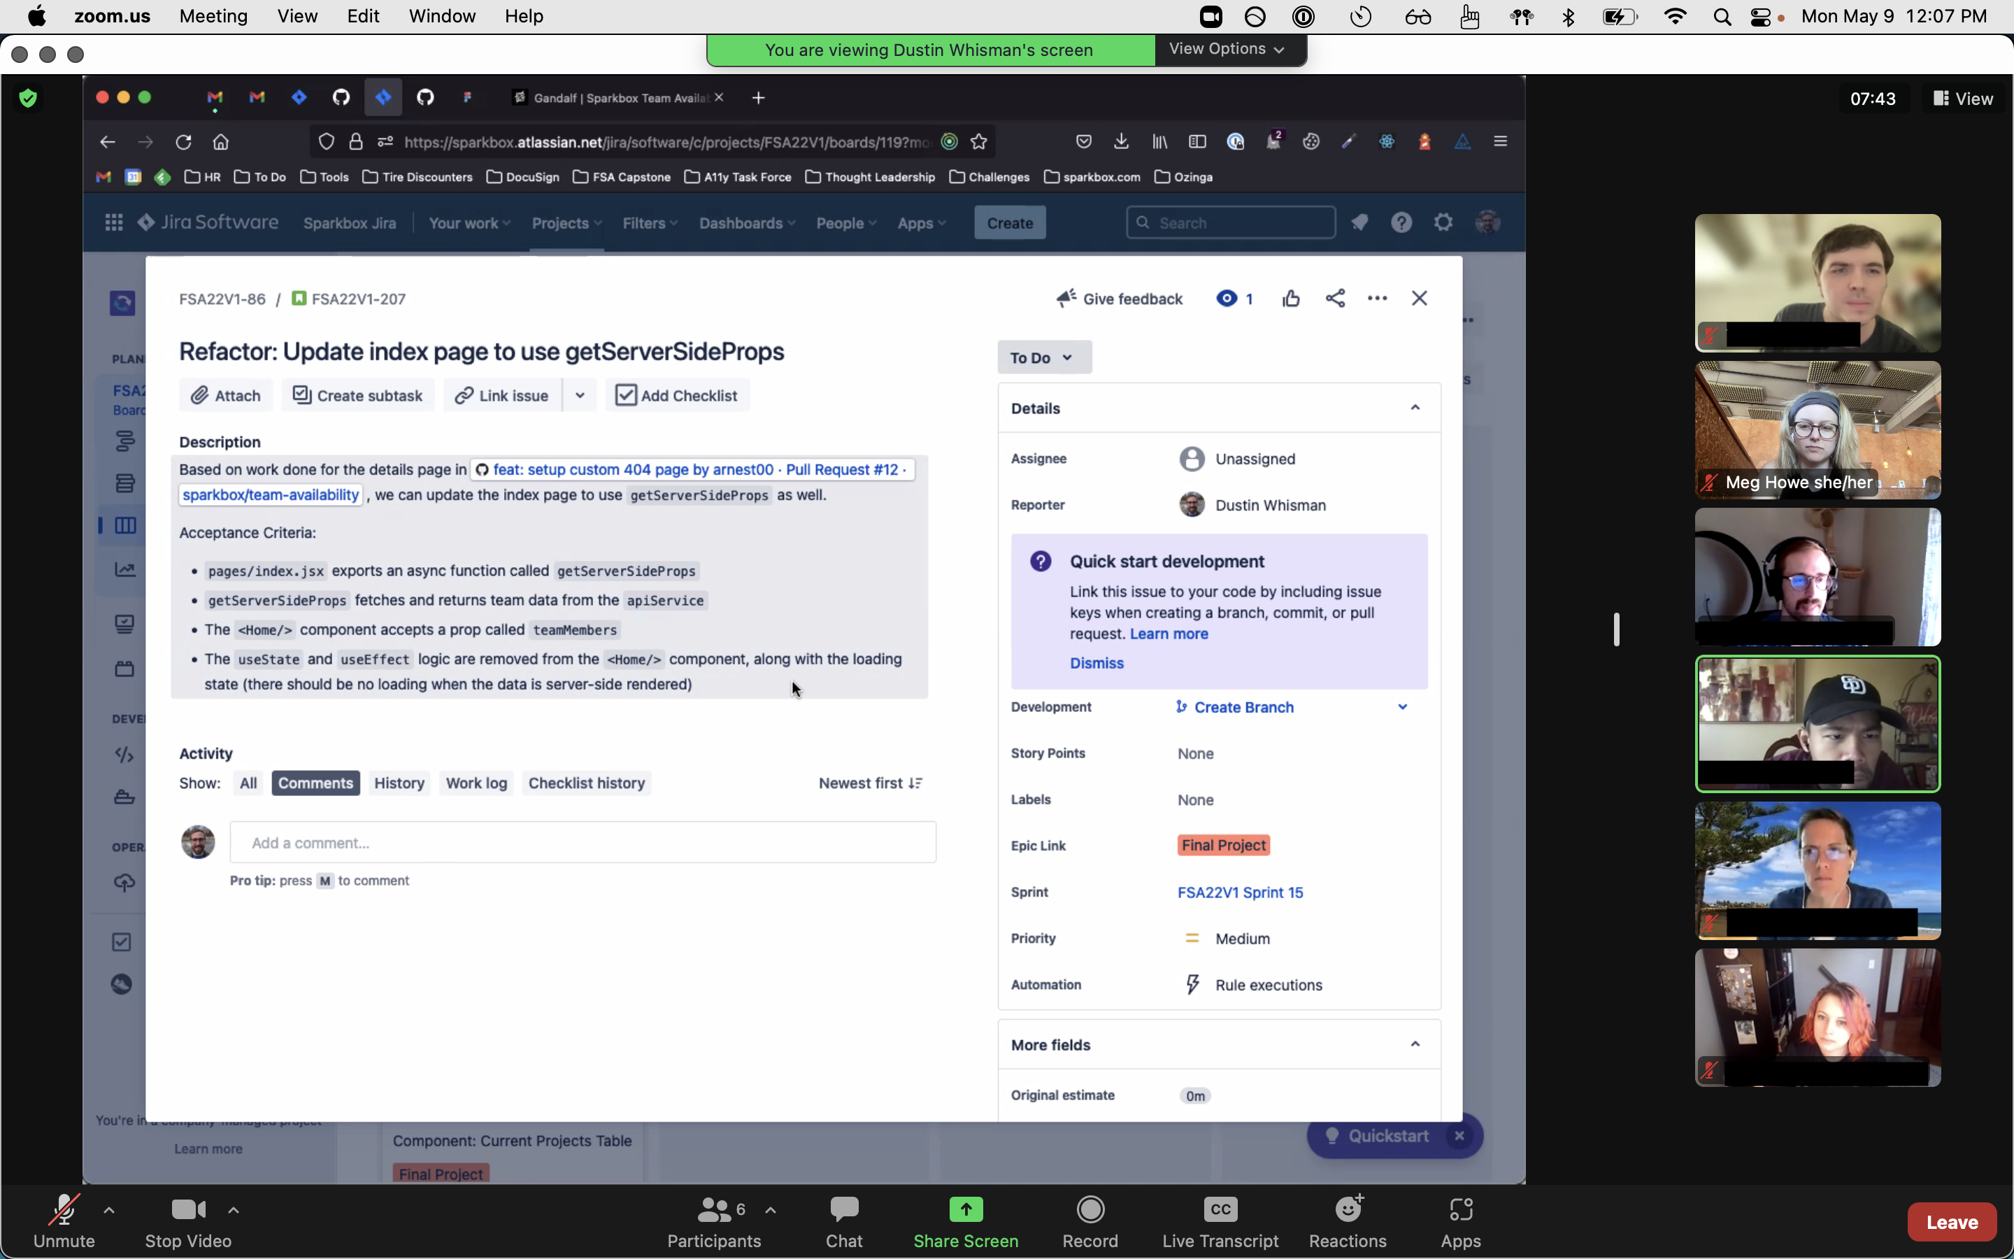The image size is (2014, 1259).
Task: Collapse the Details section chevron
Action: click(x=1415, y=407)
